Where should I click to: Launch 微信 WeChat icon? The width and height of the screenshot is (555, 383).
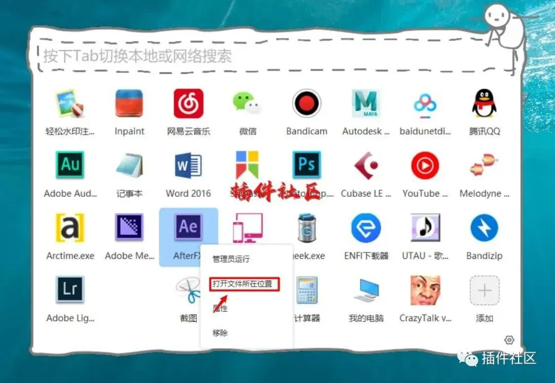[247, 104]
